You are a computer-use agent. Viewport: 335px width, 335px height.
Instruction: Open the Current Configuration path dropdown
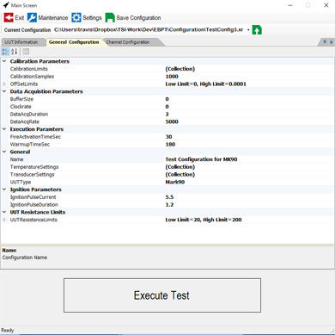[x=248, y=30]
